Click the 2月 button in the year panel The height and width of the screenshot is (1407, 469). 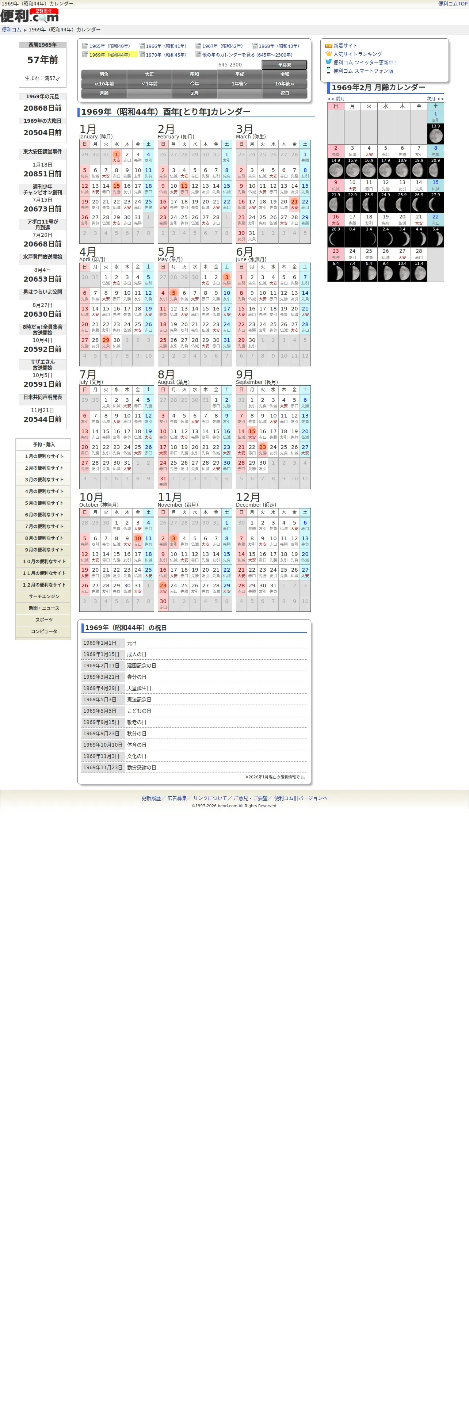pos(194,94)
